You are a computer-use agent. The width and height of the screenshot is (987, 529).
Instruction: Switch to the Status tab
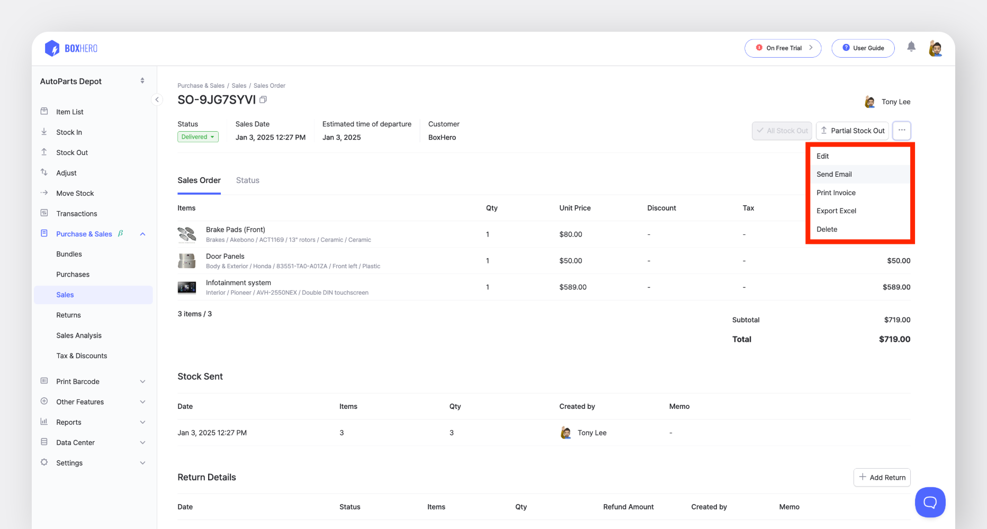pos(247,180)
